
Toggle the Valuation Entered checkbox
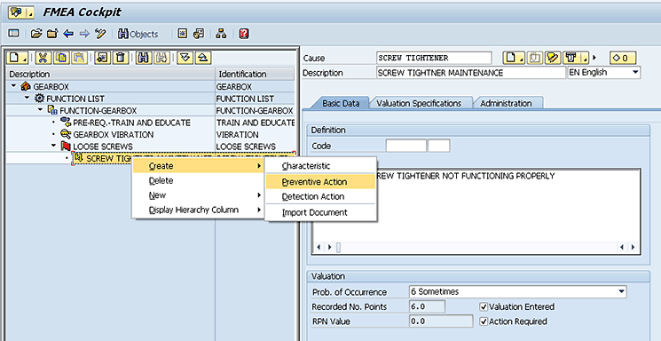click(484, 307)
